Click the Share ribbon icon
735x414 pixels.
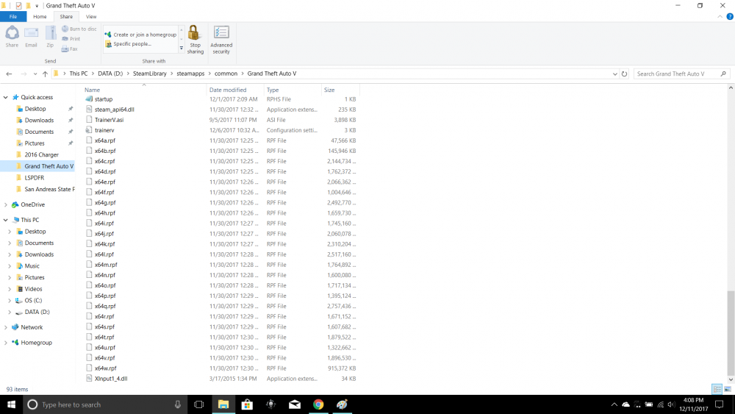12,37
